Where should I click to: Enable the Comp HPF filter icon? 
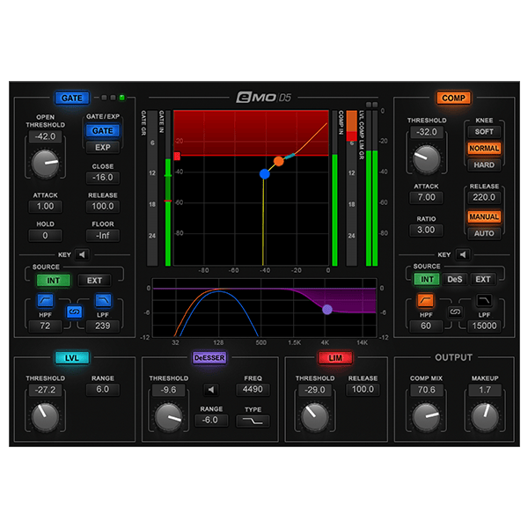[425, 300]
